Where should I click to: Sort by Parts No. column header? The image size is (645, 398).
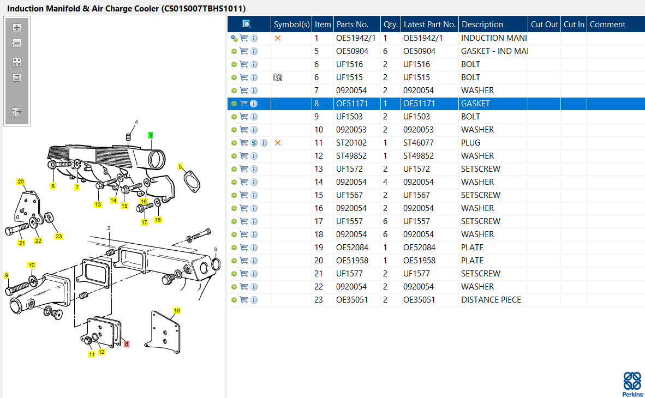[353, 24]
